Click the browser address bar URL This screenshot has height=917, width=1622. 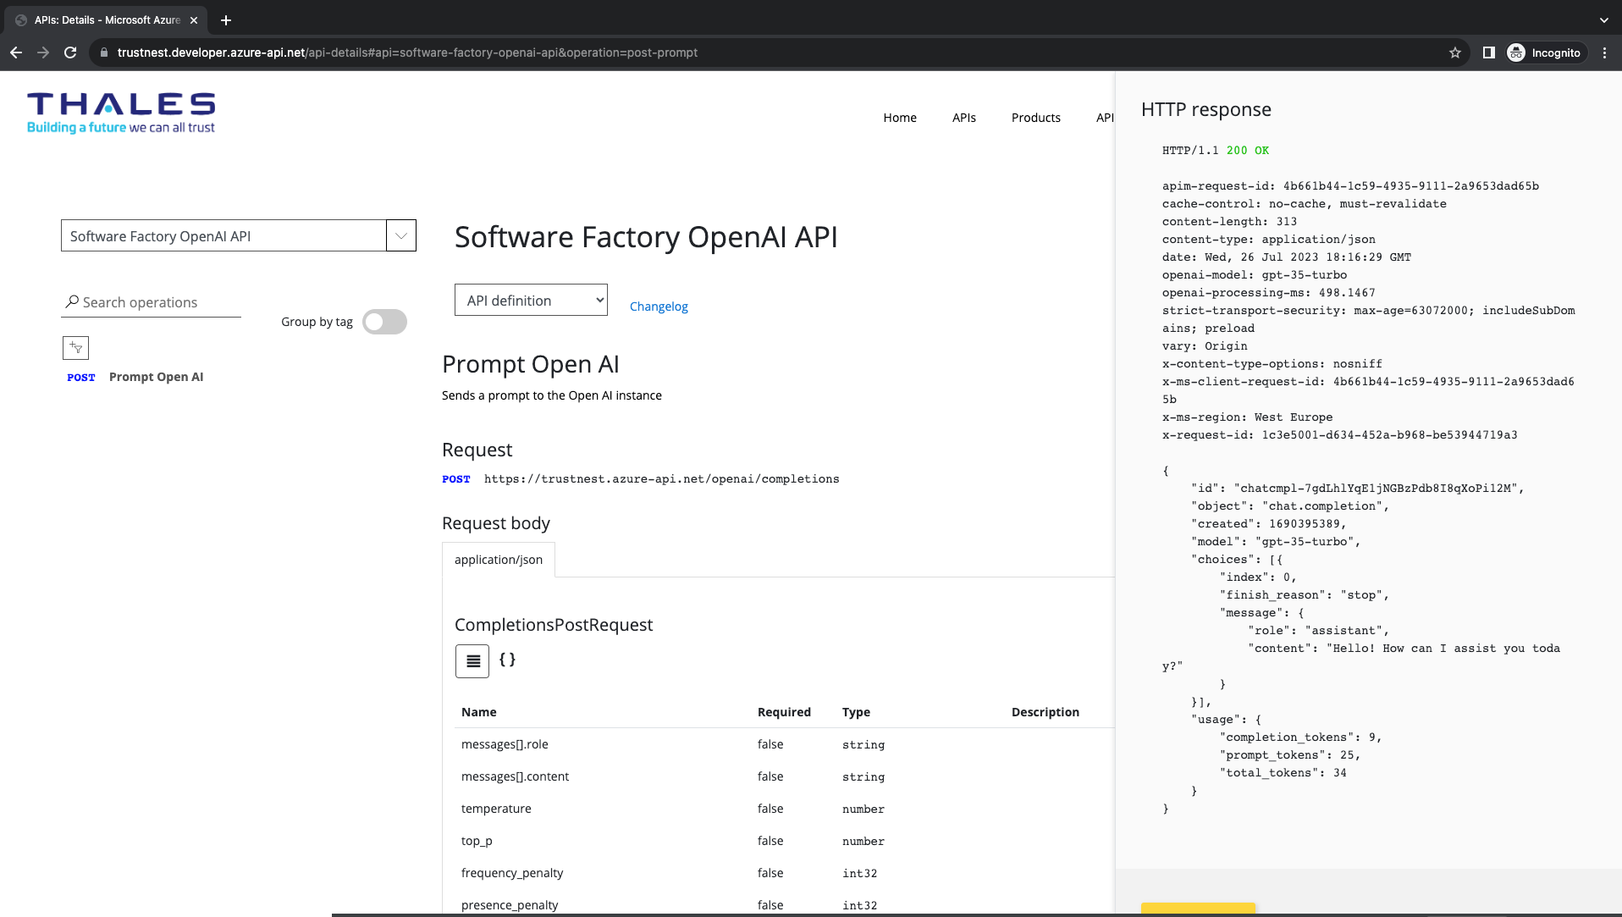pos(407,52)
